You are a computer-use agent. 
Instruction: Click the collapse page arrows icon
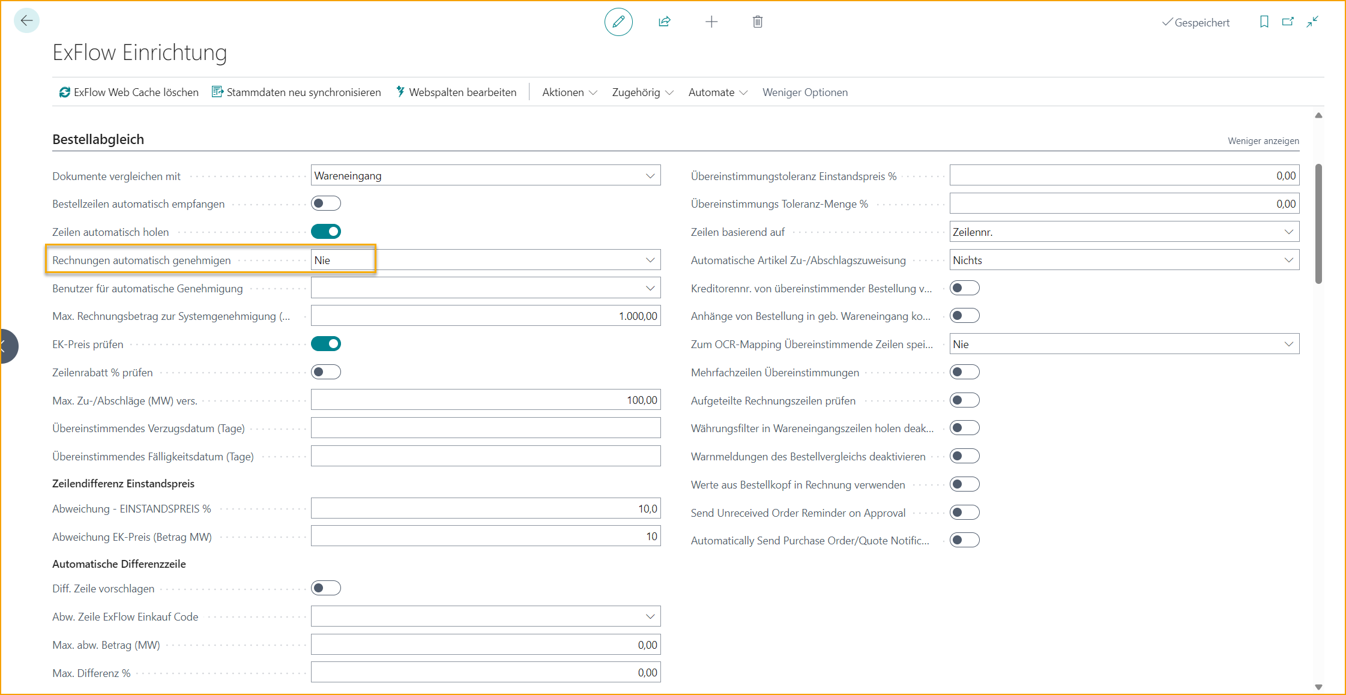(x=1312, y=22)
